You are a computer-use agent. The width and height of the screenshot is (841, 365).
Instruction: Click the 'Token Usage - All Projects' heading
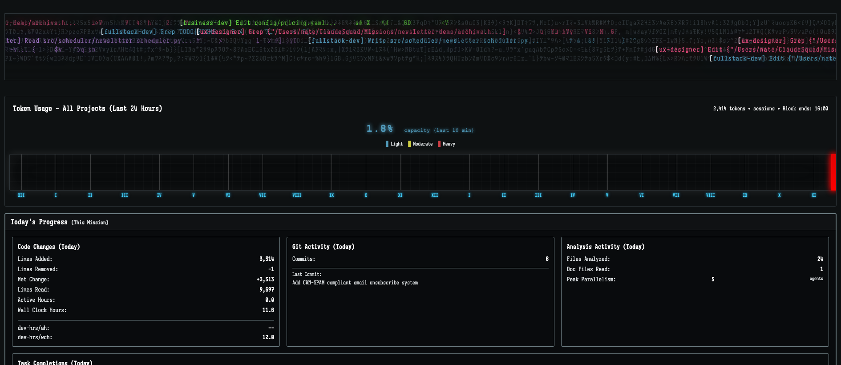(88, 109)
